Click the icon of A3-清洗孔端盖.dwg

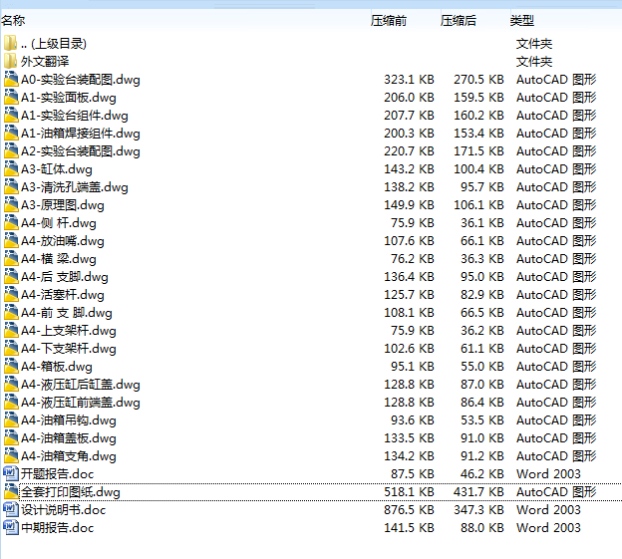pos(11,186)
